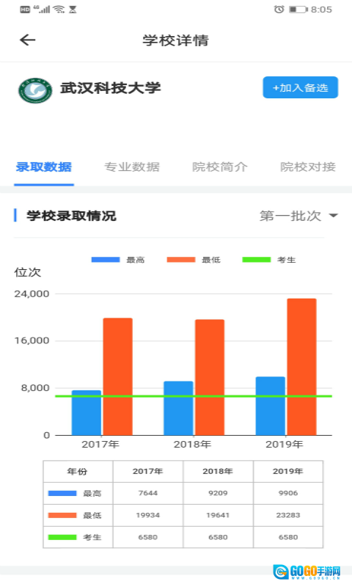352x587 pixels.
Task: Tap the 2018年 blue highest-rank bar
Action: pos(178,408)
